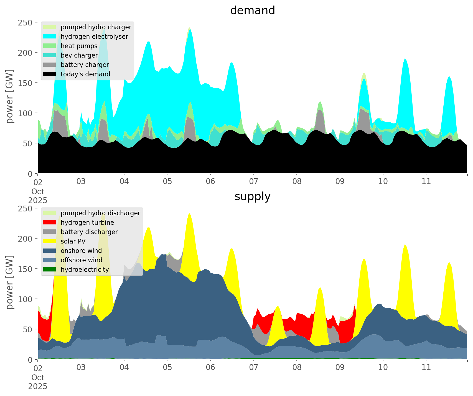473x396 pixels.
Task: Select the 09 date tick under supply chart
Action: [340, 367]
